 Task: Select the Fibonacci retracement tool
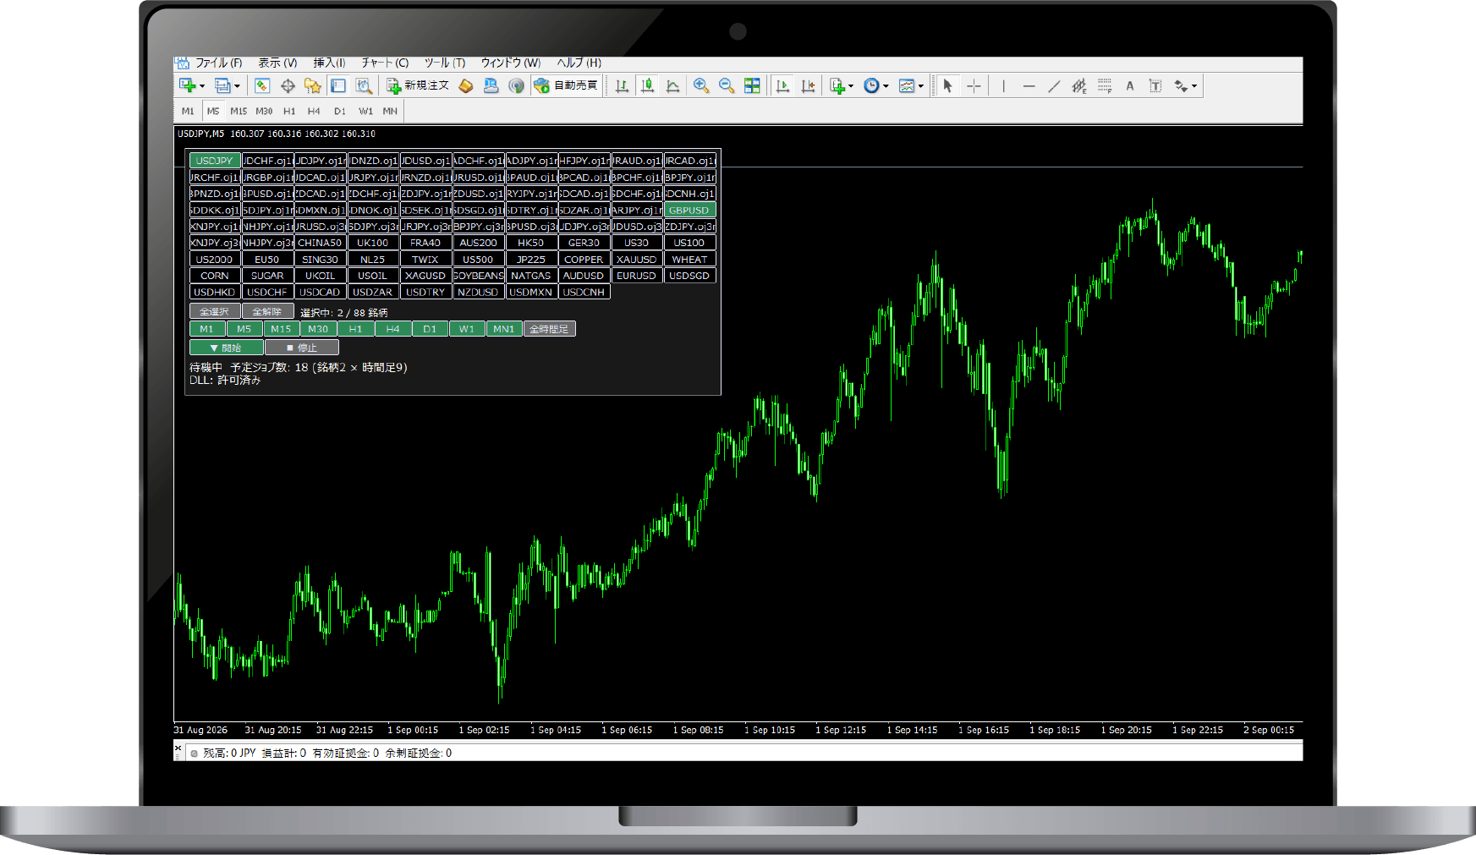pyautogui.click(x=1105, y=85)
